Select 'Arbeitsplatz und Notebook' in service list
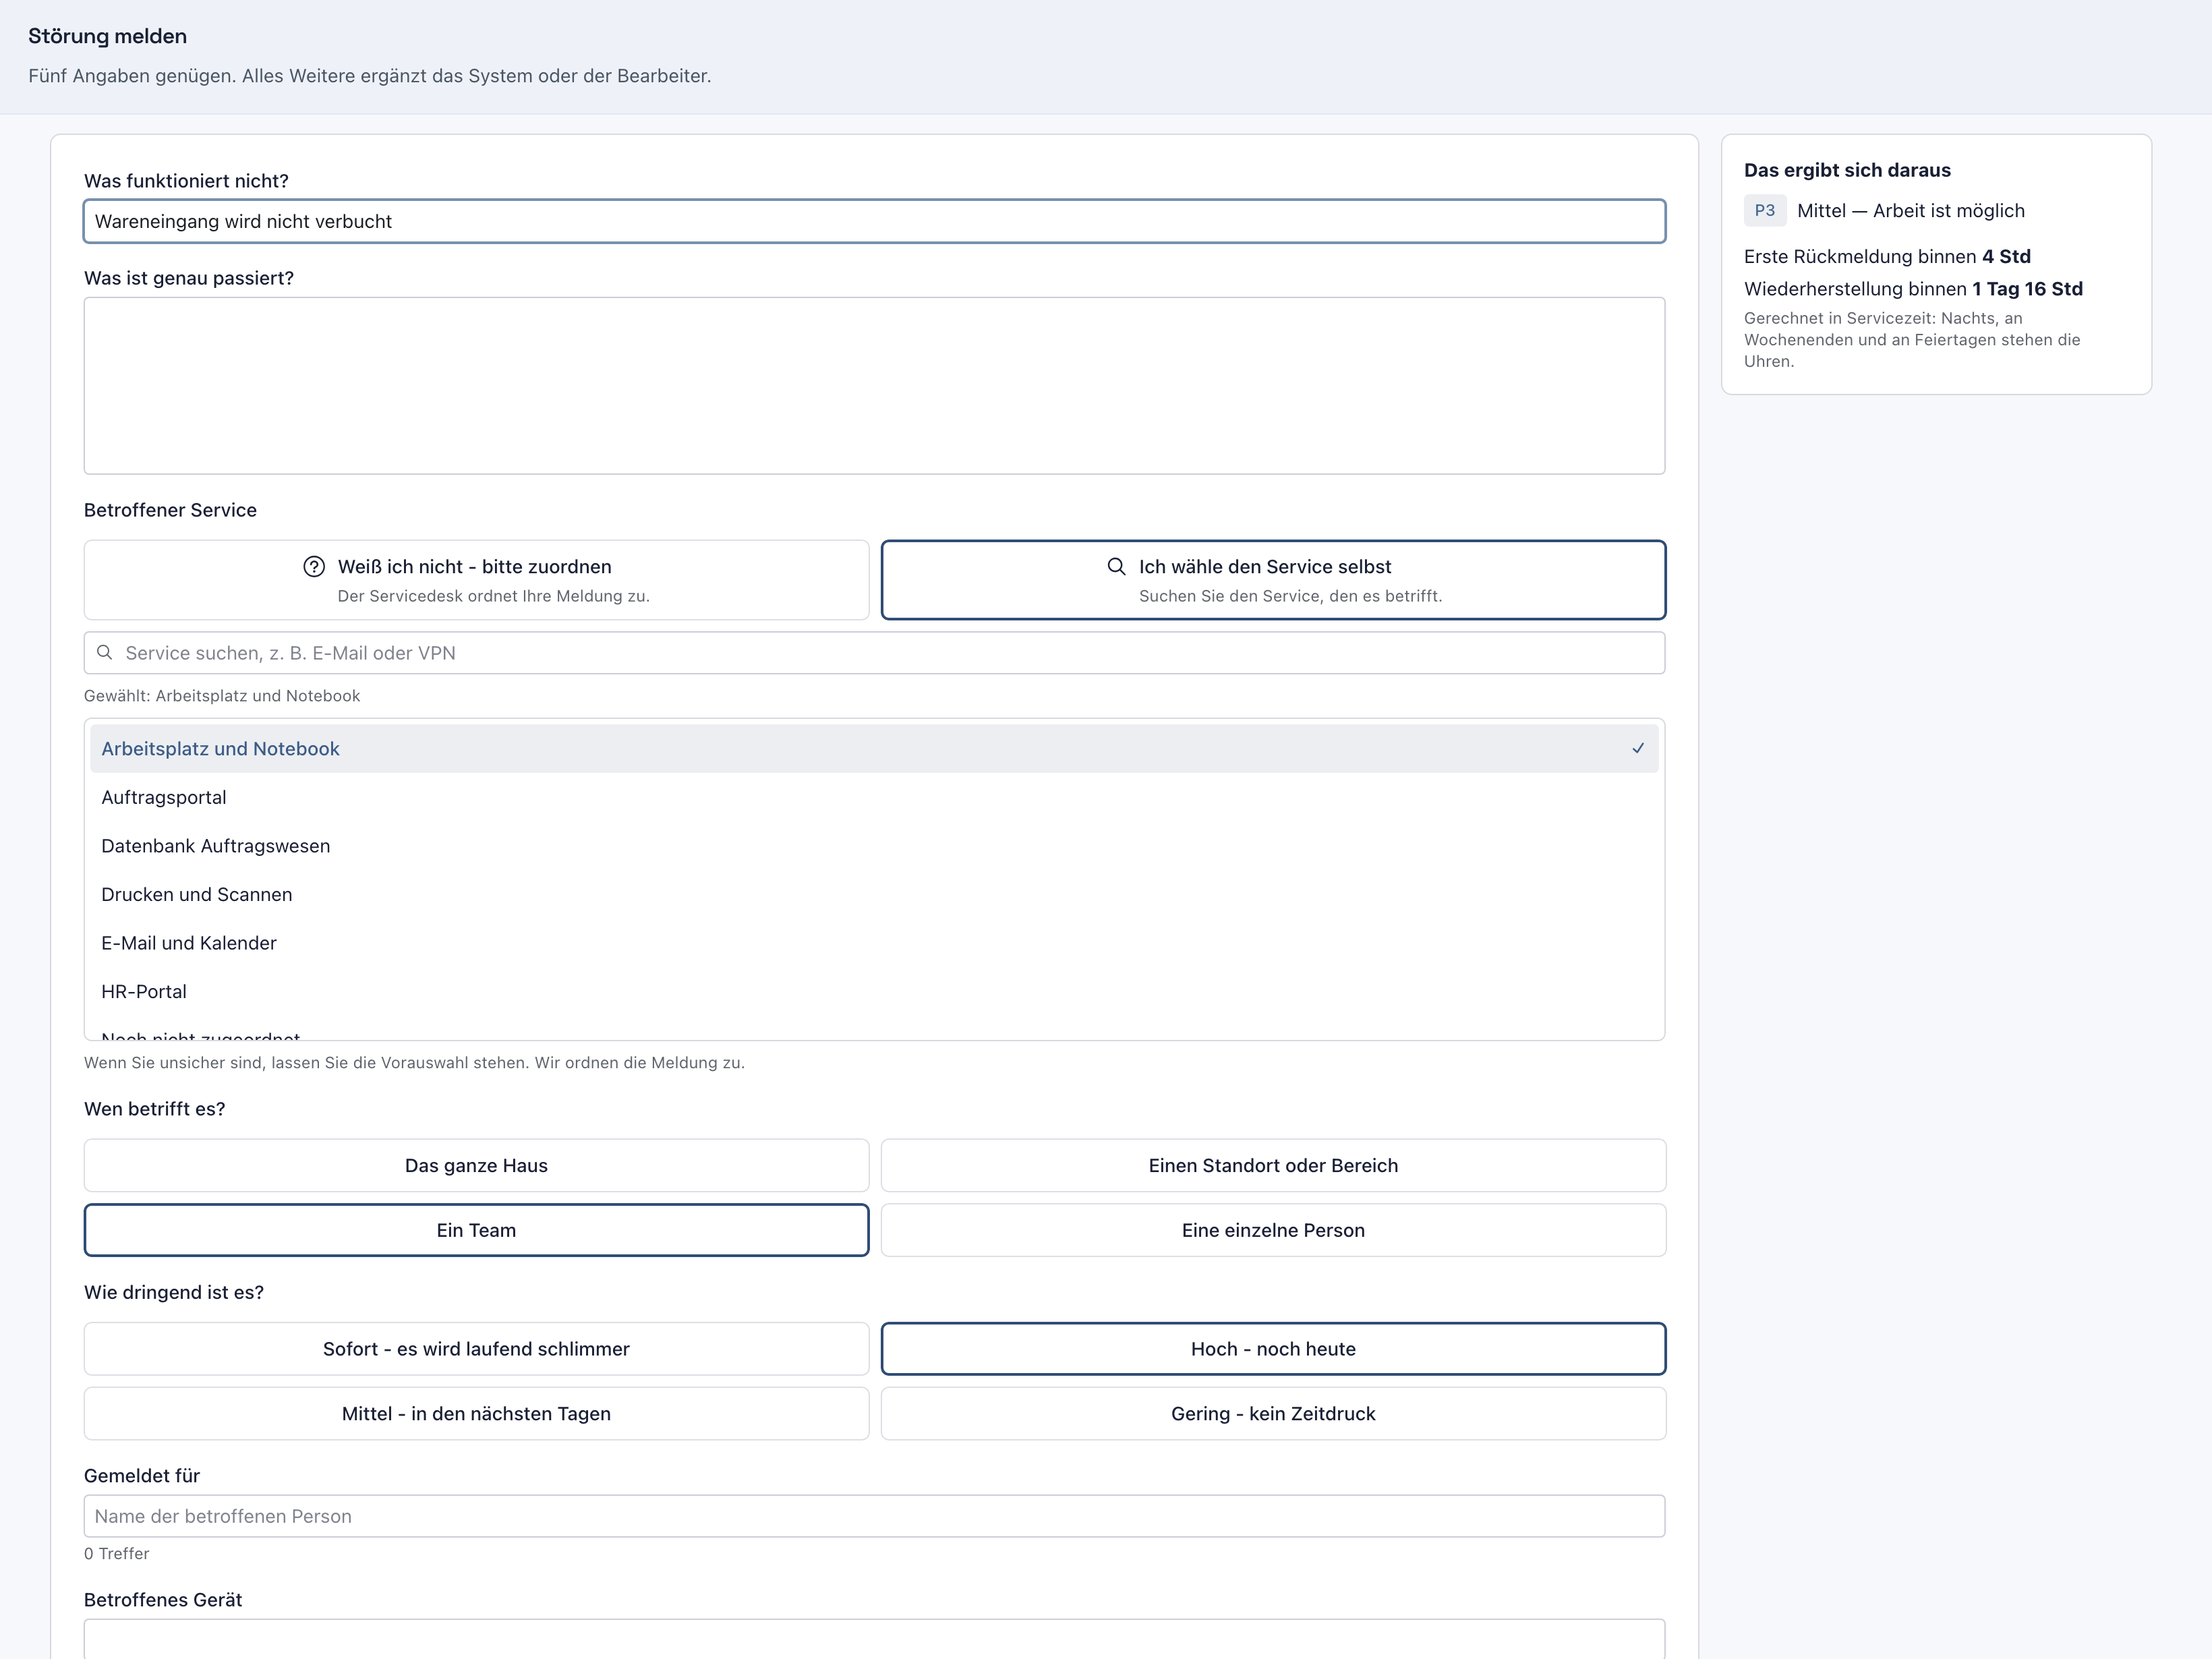The height and width of the screenshot is (1659, 2212). [874, 749]
